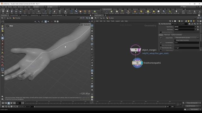The height and width of the screenshot is (113, 202).
Task: Open the Build desktop dropdown
Action: click(x=38, y=7)
